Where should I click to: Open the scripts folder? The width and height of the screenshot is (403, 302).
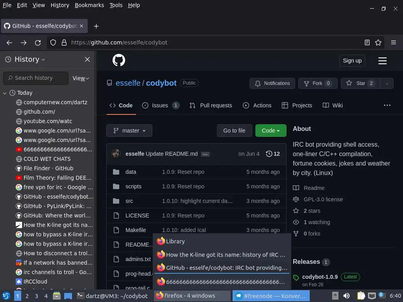(133, 186)
